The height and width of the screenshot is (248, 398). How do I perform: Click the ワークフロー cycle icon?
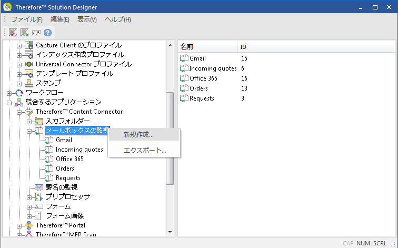tap(19, 93)
